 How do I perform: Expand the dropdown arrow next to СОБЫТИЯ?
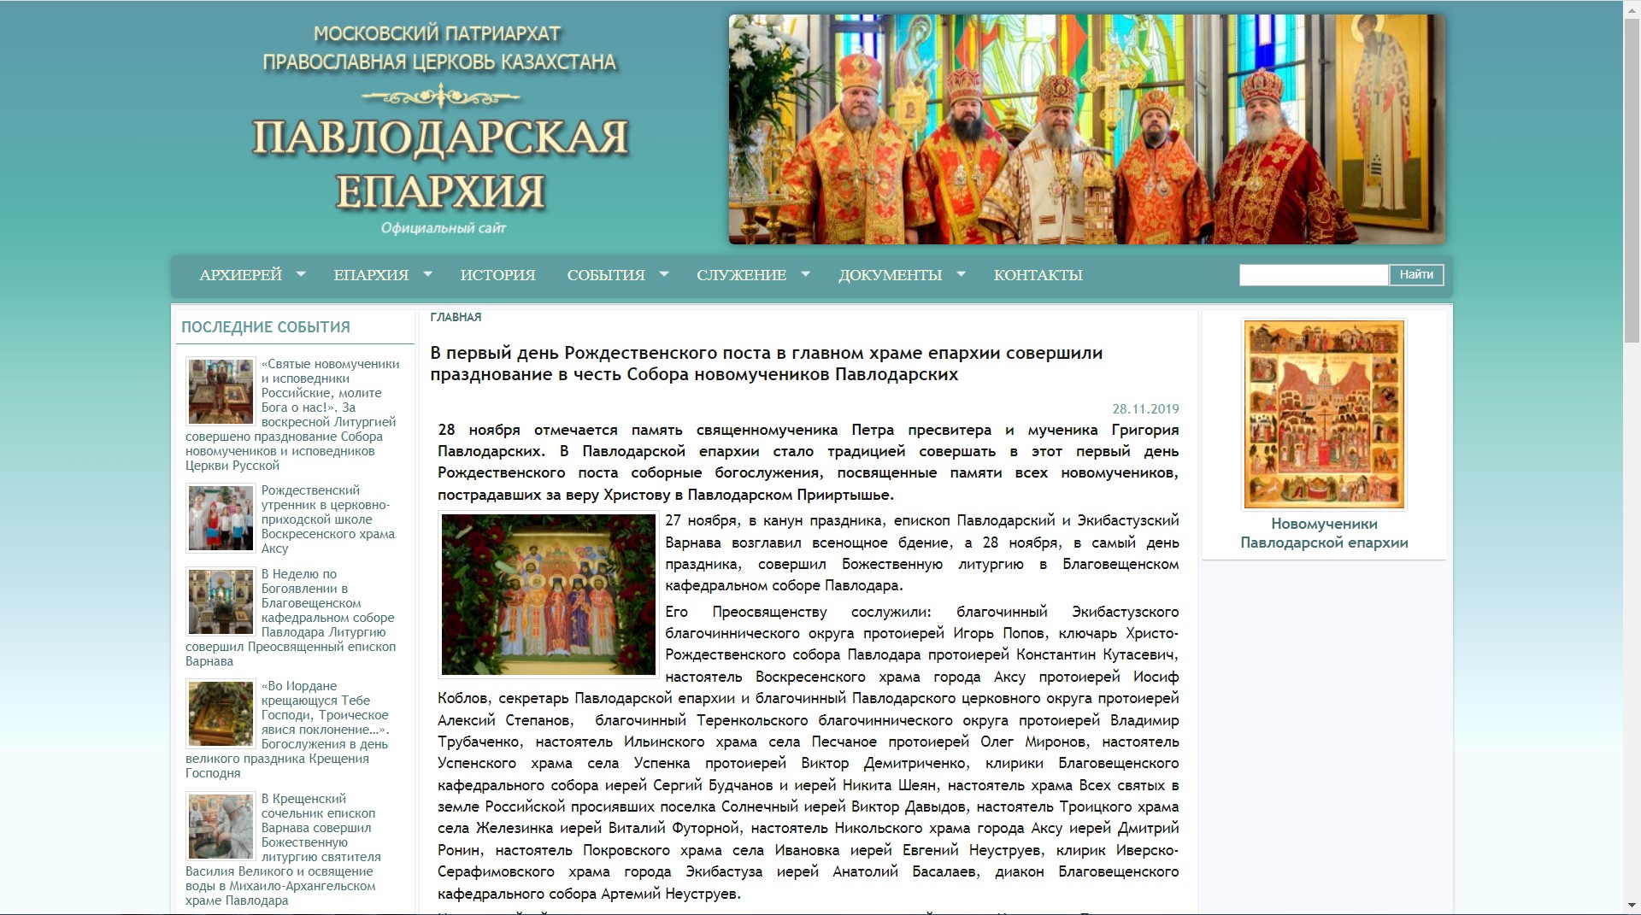(x=664, y=274)
